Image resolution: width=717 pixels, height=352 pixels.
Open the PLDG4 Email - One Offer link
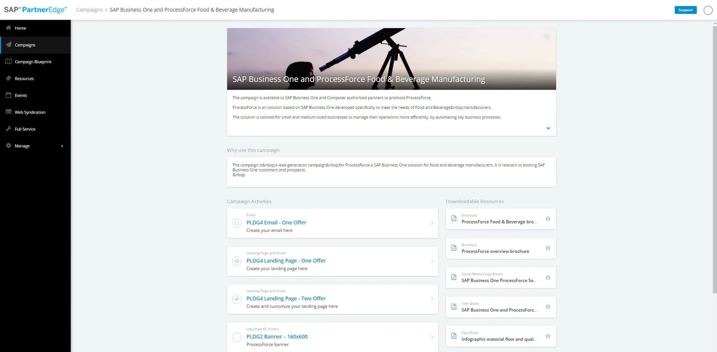click(x=276, y=223)
